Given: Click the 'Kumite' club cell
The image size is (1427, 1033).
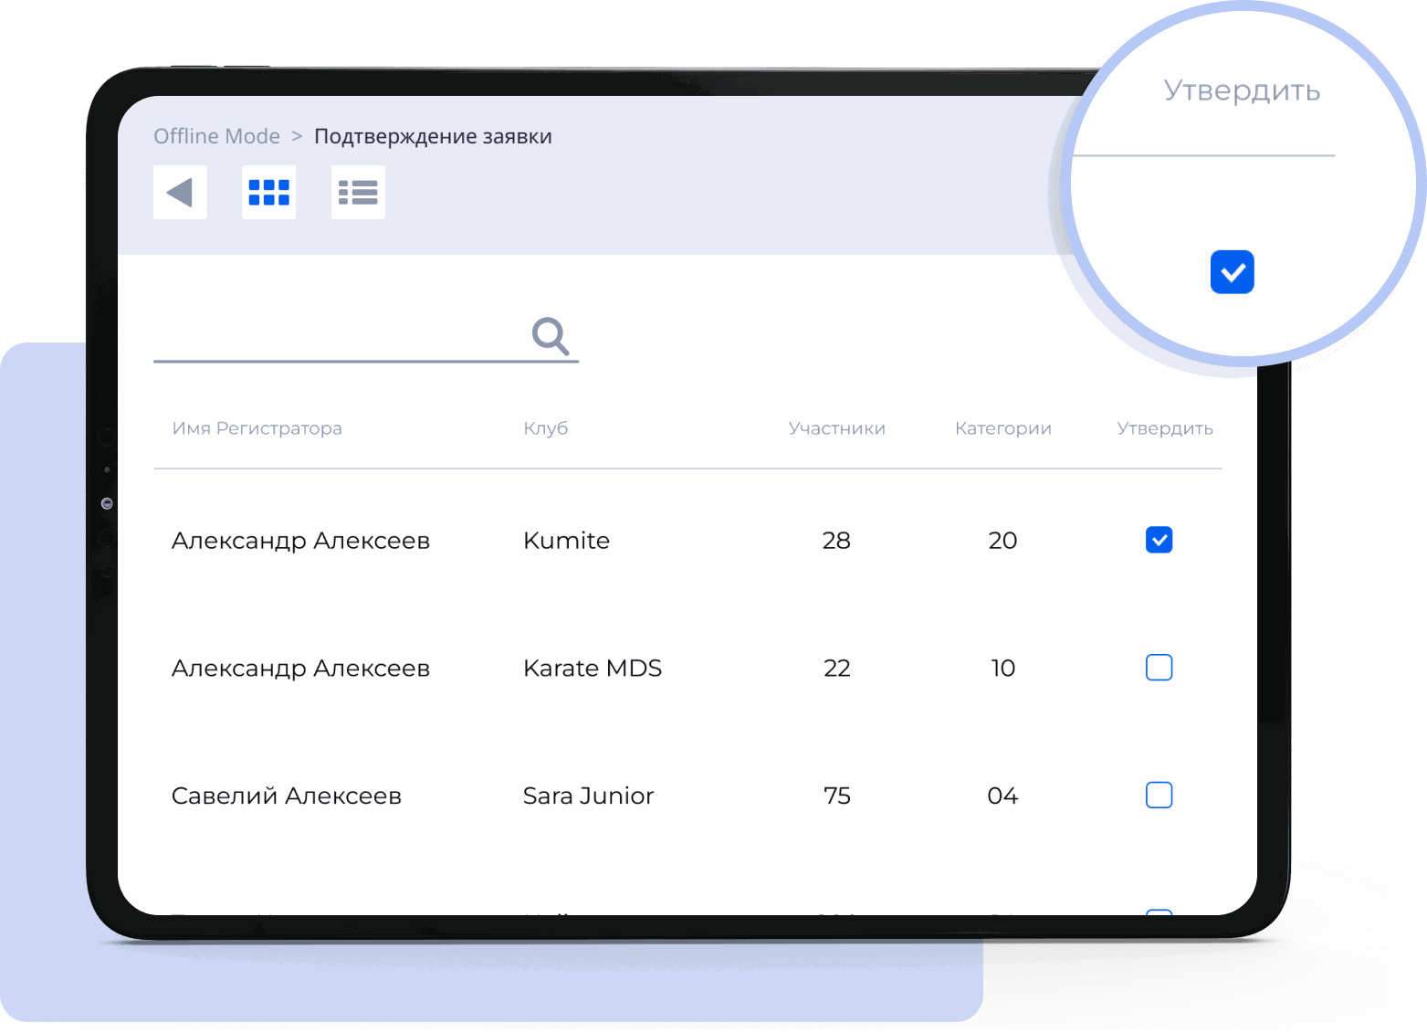Looking at the screenshot, I should click(566, 541).
